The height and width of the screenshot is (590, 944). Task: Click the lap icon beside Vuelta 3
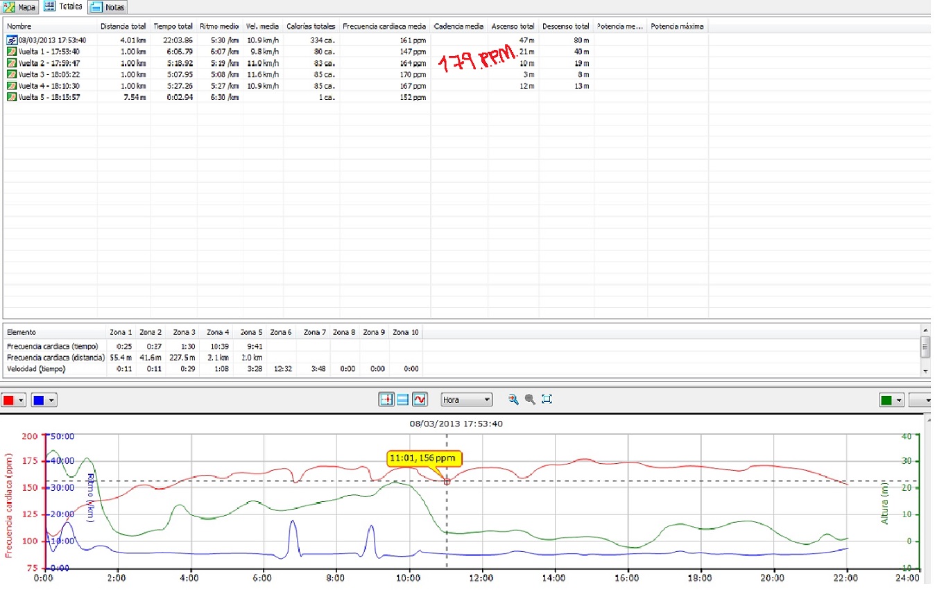tap(11, 74)
